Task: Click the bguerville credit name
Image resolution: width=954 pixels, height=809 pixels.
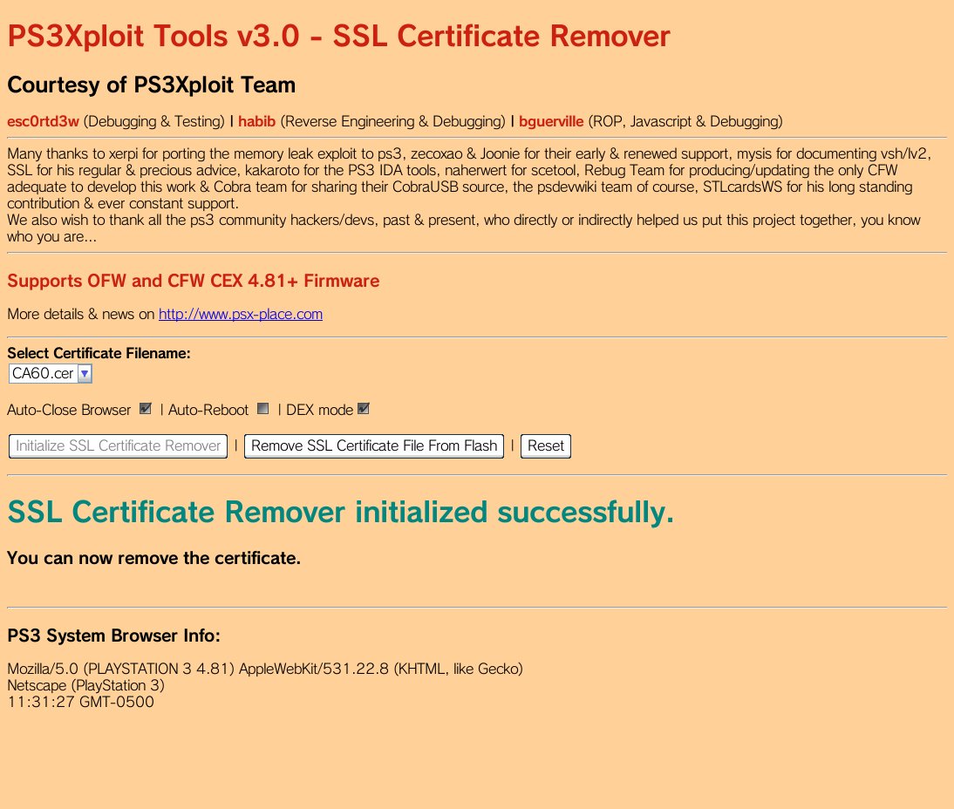Action: pos(551,121)
